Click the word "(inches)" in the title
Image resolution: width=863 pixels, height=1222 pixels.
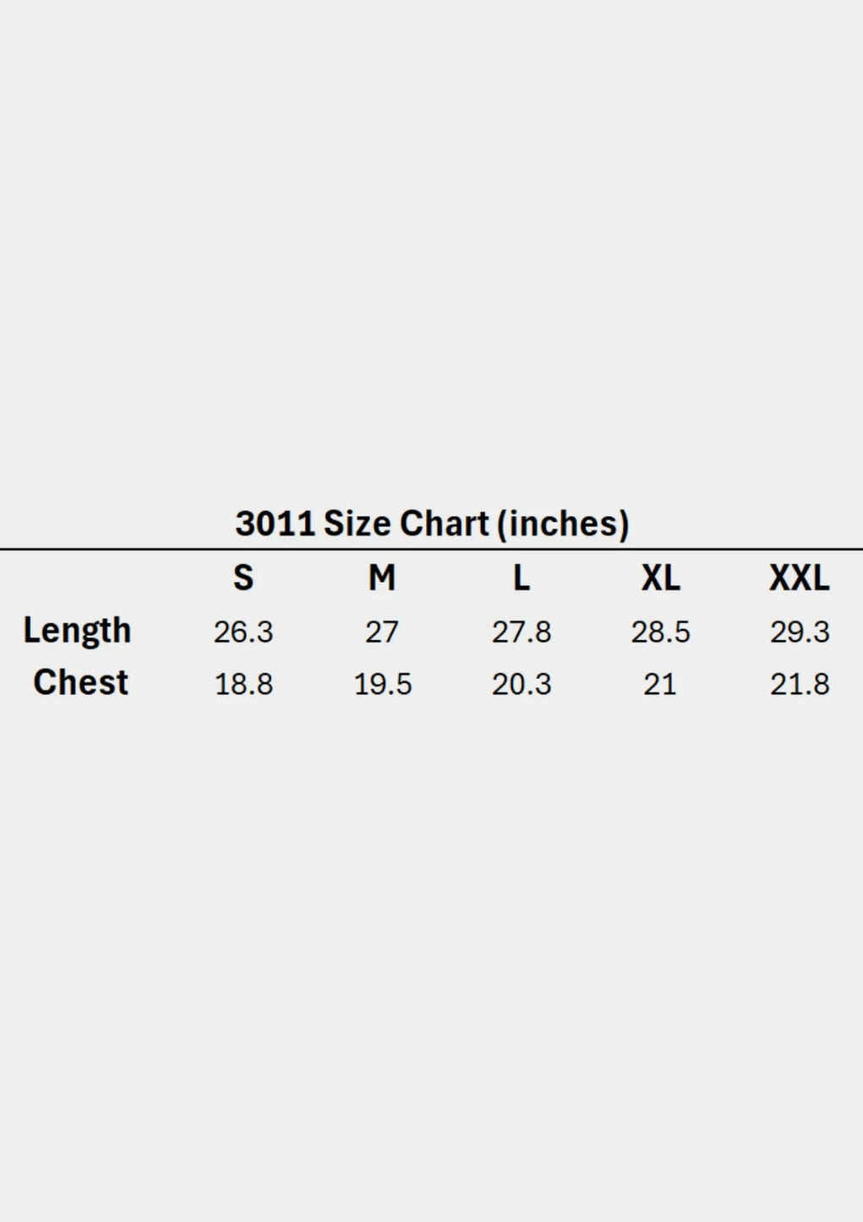click(563, 523)
